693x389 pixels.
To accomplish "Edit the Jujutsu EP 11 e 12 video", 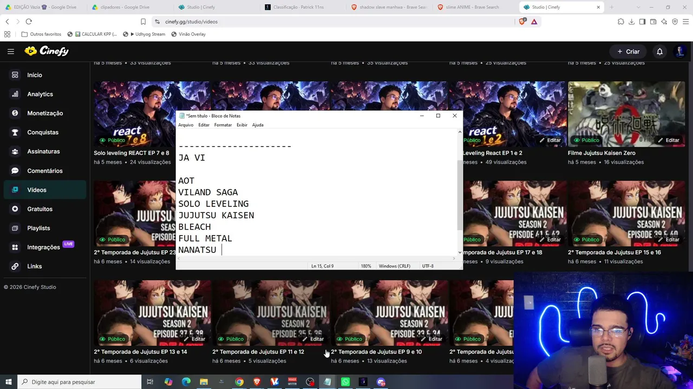I will (x=312, y=339).
